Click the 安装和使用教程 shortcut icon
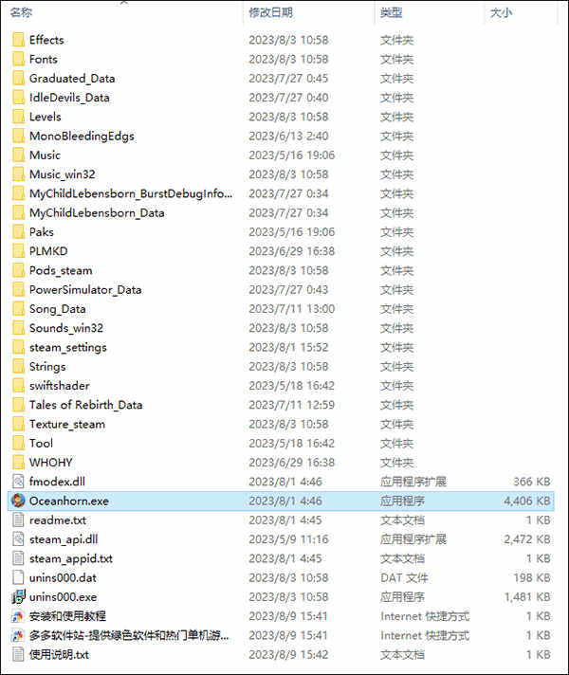The height and width of the screenshot is (675, 569). click(18, 616)
